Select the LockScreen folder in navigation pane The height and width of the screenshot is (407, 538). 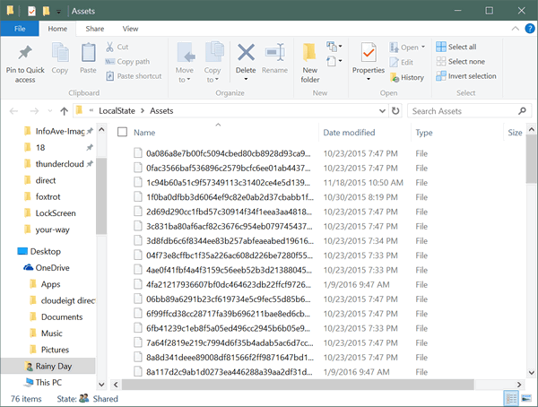pyautogui.click(x=56, y=213)
